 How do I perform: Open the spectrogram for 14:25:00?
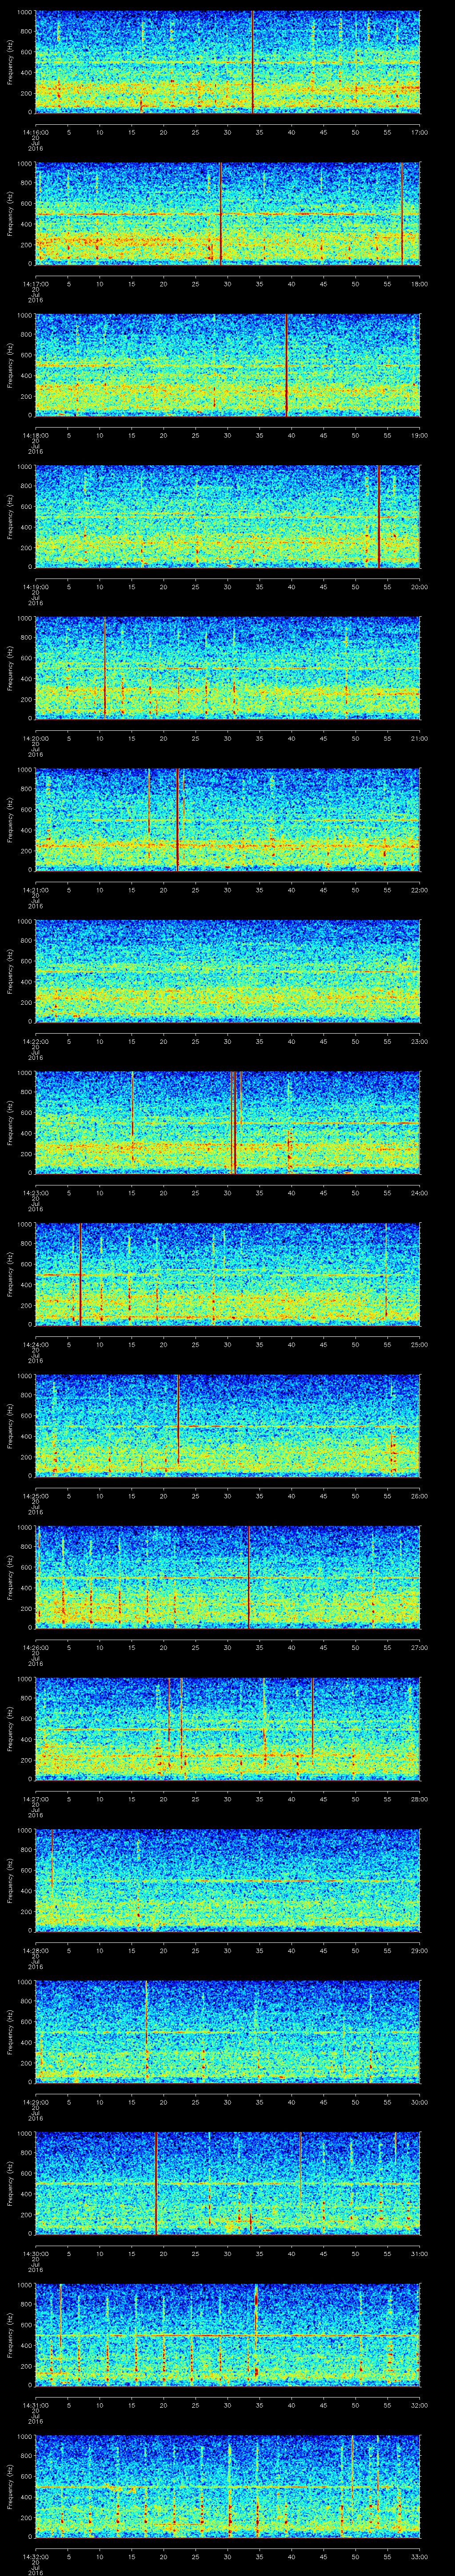point(227,1425)
